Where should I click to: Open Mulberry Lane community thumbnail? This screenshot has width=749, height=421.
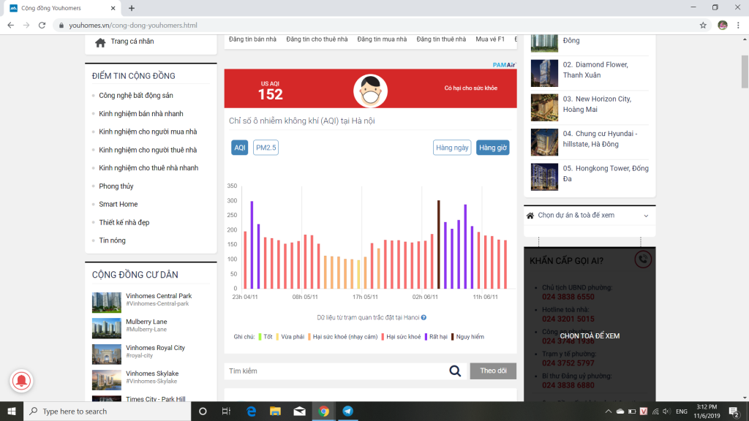click(107, 328)
